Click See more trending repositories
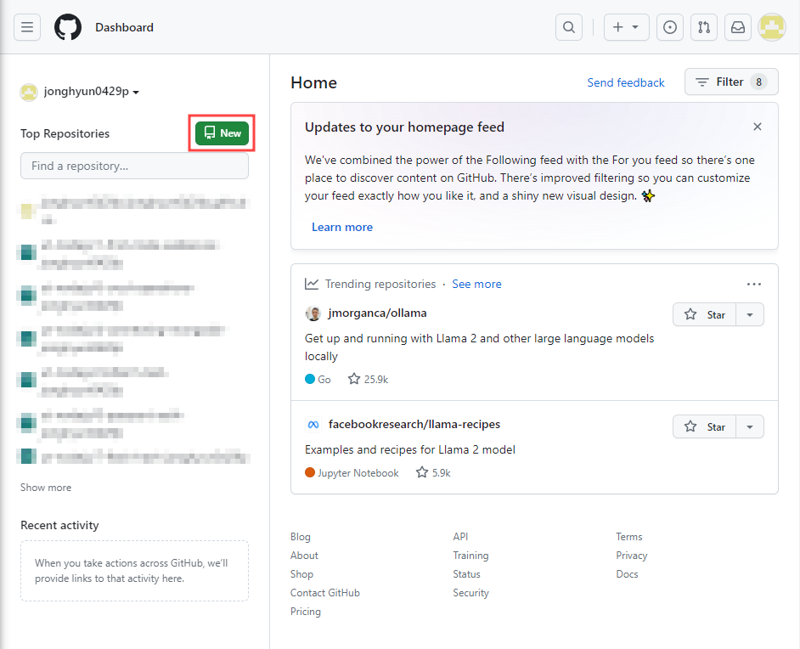Viewport: 800px width, 649px height. tap(476, 285)
